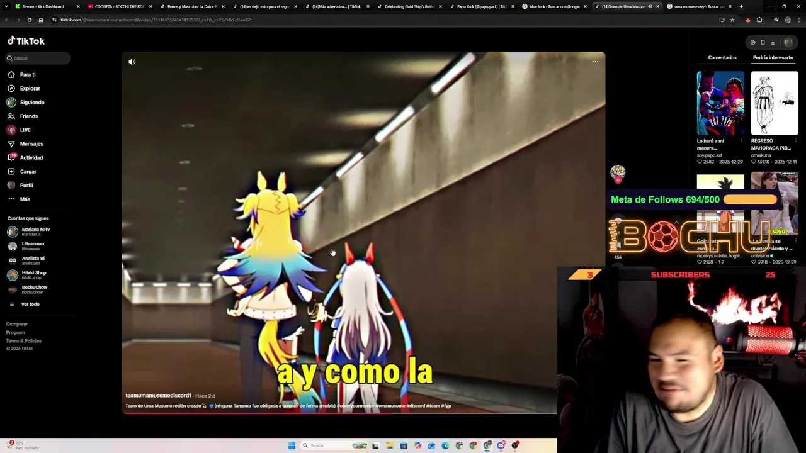Open teamumamusumediscord1 username on video
Viewport: 806px width, 453px height.
158,396
